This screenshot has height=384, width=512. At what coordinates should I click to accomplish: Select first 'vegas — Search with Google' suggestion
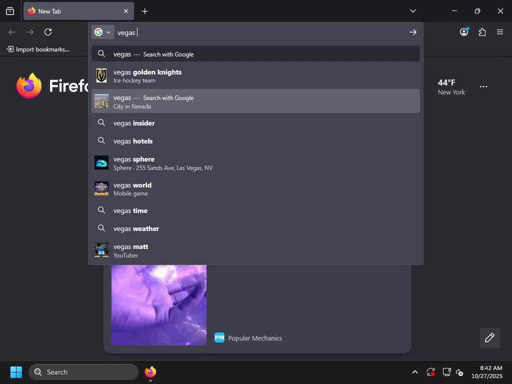tap(255, 54)
